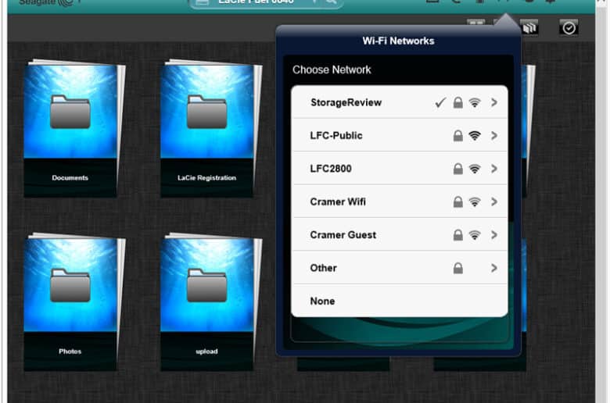The height and width of the screenshot is (403, 610).
Task: Click the select items checkmark icon
Action: [569, 28]
